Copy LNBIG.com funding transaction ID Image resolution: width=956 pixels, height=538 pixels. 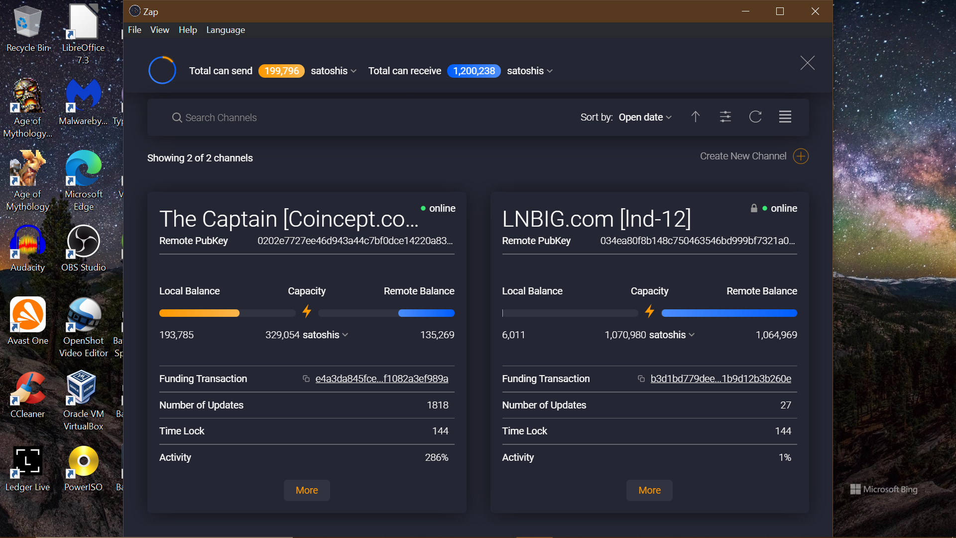641,379
